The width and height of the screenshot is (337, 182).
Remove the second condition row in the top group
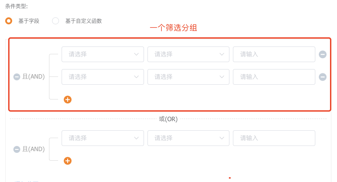tap(323, 77)
